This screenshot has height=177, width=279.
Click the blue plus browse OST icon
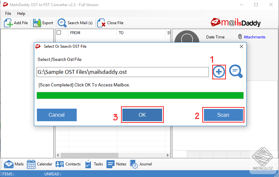point(219,72)
